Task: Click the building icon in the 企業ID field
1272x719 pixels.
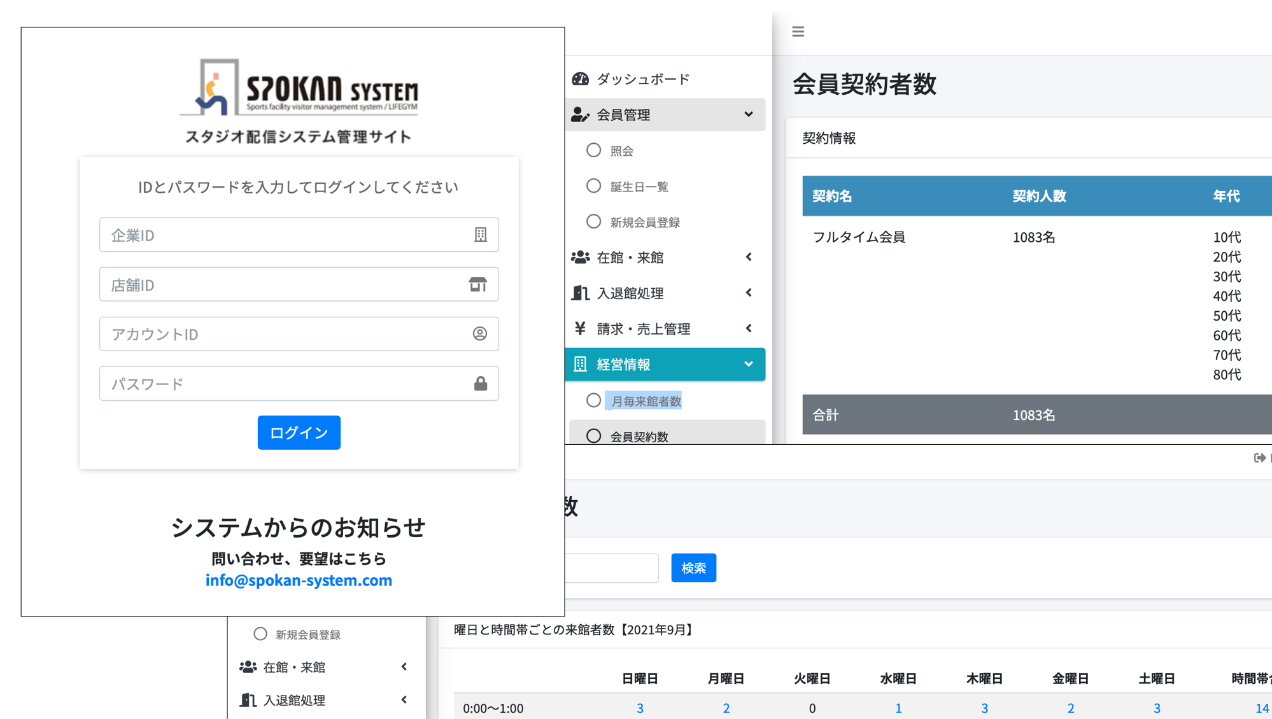Action: [x=481, y=235]
